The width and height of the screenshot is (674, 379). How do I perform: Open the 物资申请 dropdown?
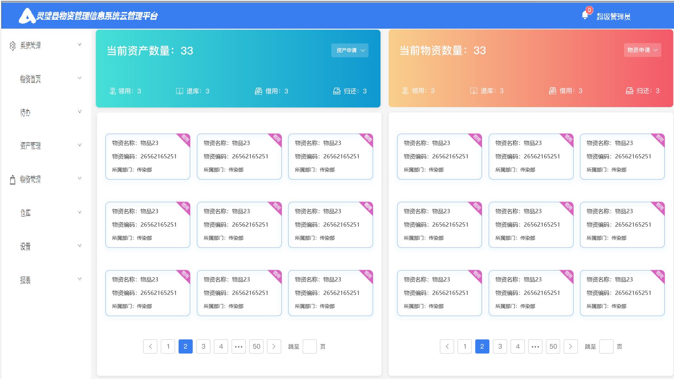coord(643,50)
